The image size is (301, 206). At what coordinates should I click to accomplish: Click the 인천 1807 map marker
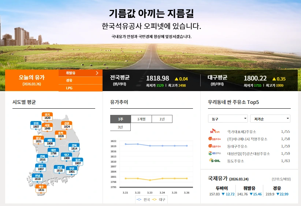pyautogui.click(x=36, y=125)
